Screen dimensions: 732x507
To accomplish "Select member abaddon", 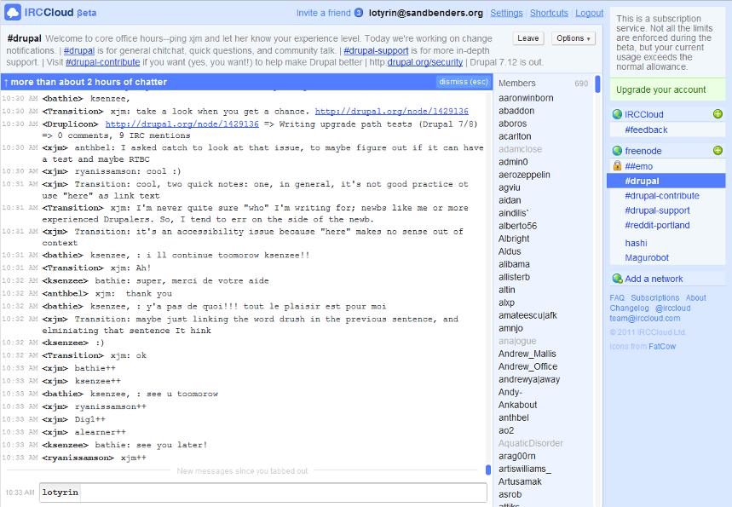I will pos(516,111).
